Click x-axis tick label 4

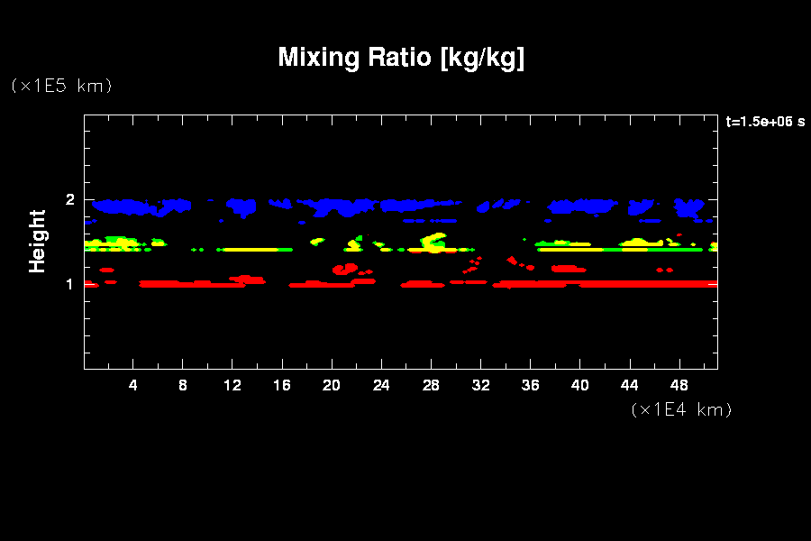click(x=133, y=385)
